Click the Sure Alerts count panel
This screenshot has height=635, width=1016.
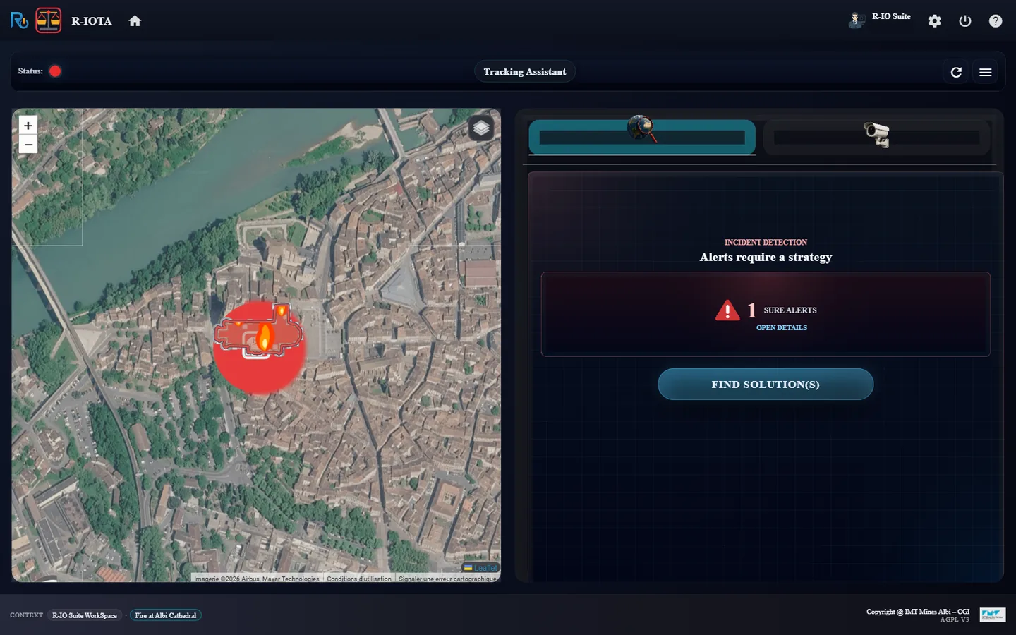pyautogui.click(x=766, y=314)
